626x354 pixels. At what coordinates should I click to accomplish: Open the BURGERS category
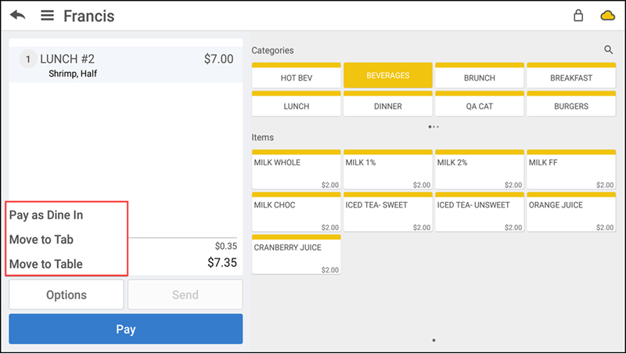571,103
